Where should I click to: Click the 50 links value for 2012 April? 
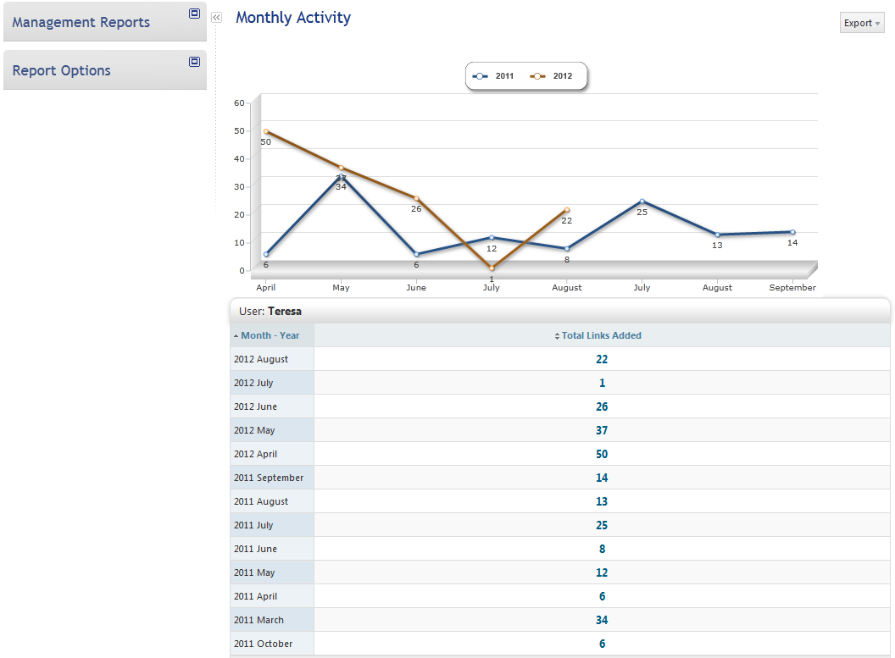pyautogui.click(x=602, y=454)
